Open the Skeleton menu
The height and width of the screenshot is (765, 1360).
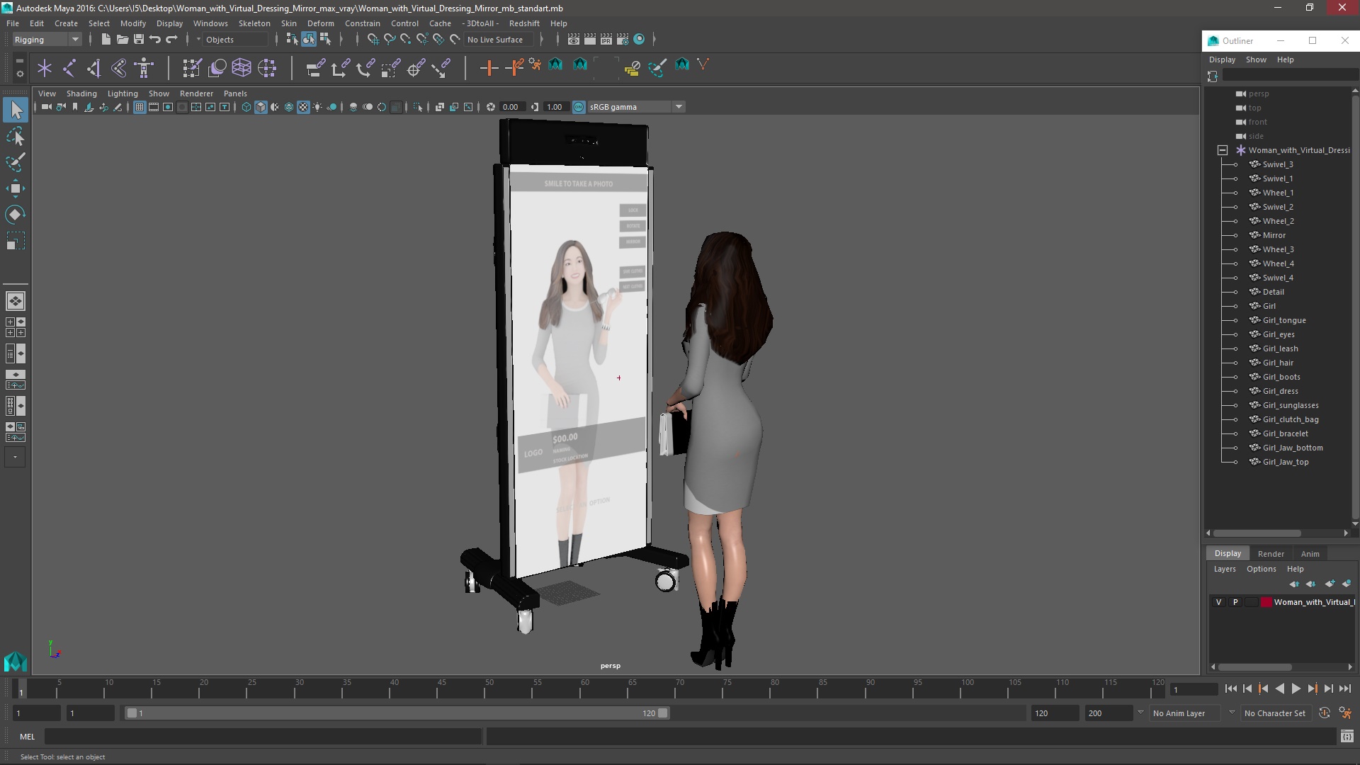(x=254, y=23)
